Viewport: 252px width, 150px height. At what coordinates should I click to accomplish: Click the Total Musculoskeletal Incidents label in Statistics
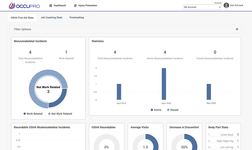pyautogui.click(x=115, y=58)
